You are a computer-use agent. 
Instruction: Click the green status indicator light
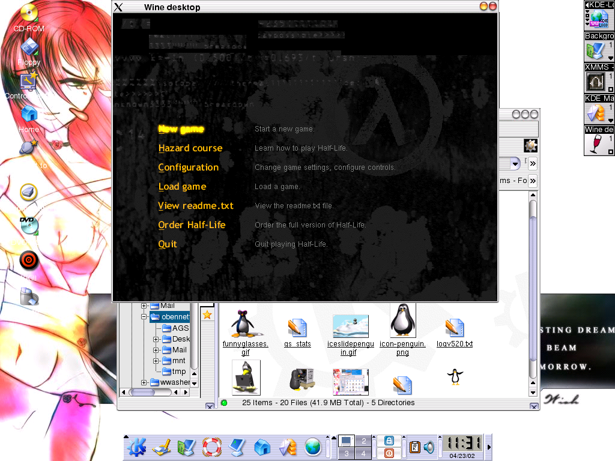pos(225,403)
